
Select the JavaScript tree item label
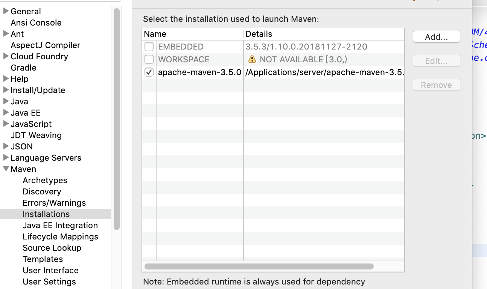(x=31, y=124)
